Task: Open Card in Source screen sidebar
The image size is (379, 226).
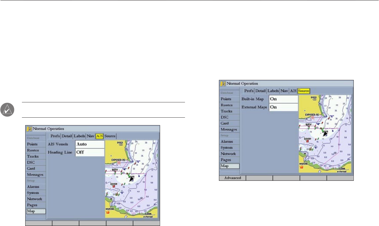Action: [229, 123]
